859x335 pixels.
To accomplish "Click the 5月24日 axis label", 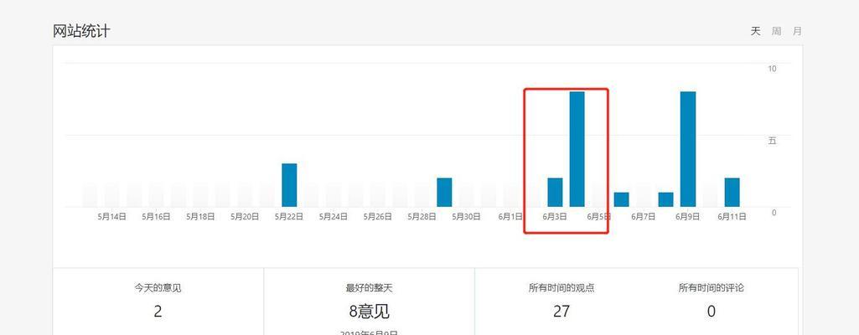I will [333, 217].
